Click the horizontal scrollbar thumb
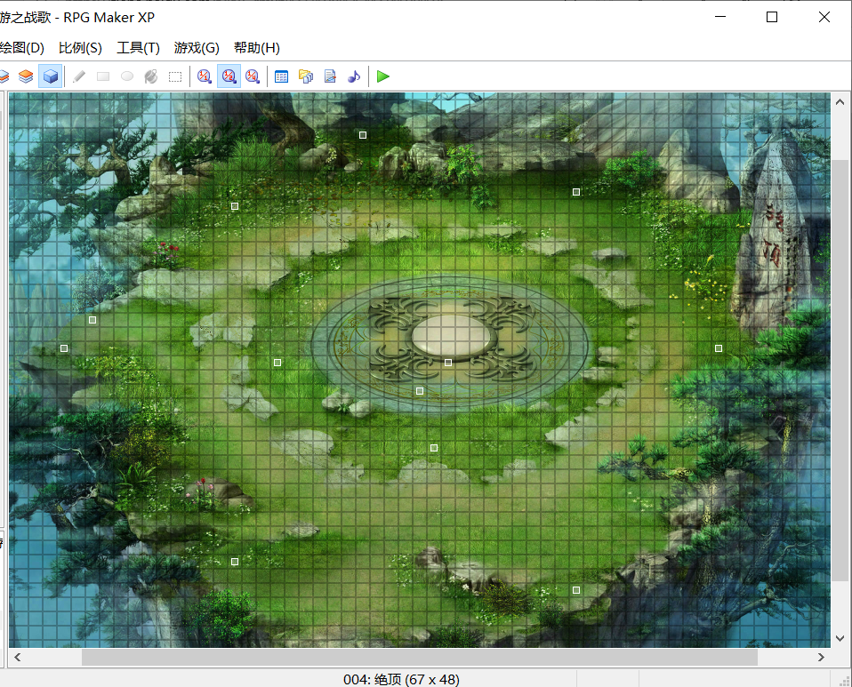The height and width of the screenshot is (687, 852). 420,657
